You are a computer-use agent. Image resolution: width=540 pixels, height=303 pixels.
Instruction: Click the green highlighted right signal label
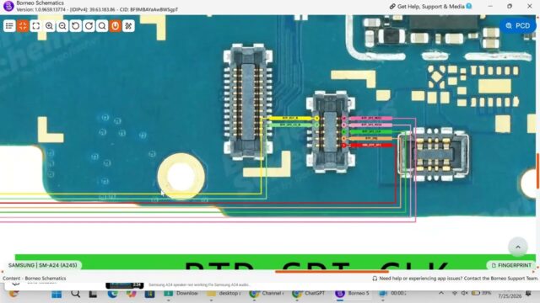tap(371, 131)
